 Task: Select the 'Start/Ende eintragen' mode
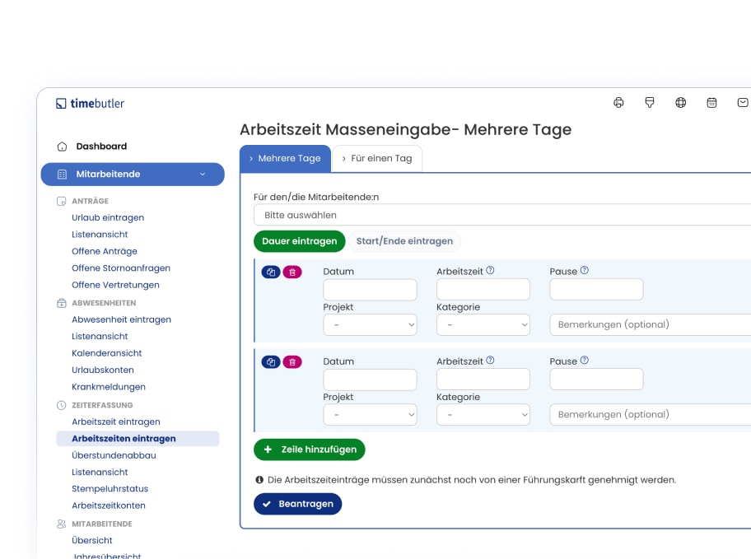[404, 241]
